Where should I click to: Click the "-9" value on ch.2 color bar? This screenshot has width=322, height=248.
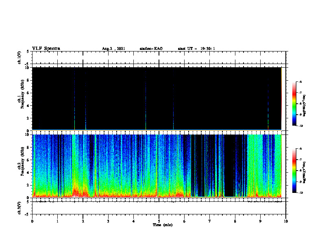point(300,182)
